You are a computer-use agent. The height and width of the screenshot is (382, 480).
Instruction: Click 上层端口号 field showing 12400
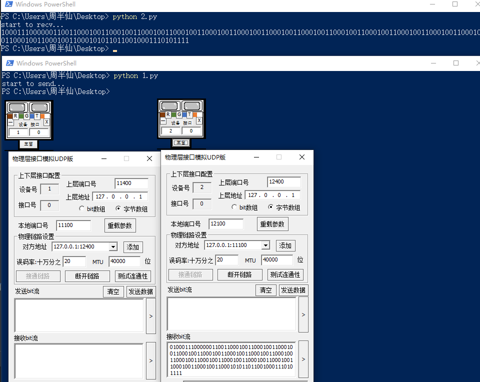(x=284, y=182)
